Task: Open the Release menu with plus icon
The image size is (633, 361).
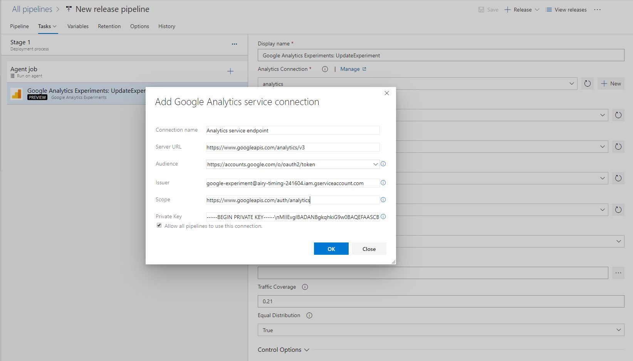Action: (522, 10)
